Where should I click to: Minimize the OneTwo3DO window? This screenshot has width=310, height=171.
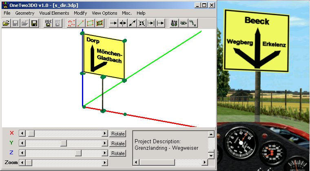coord(197,5)
